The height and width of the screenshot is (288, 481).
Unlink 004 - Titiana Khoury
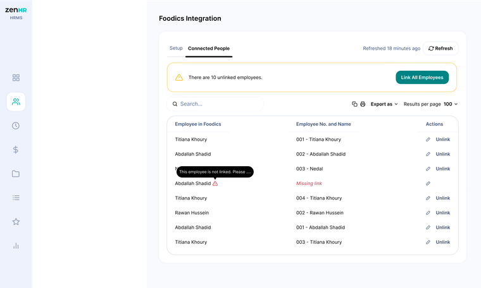[x=442, y=198]
